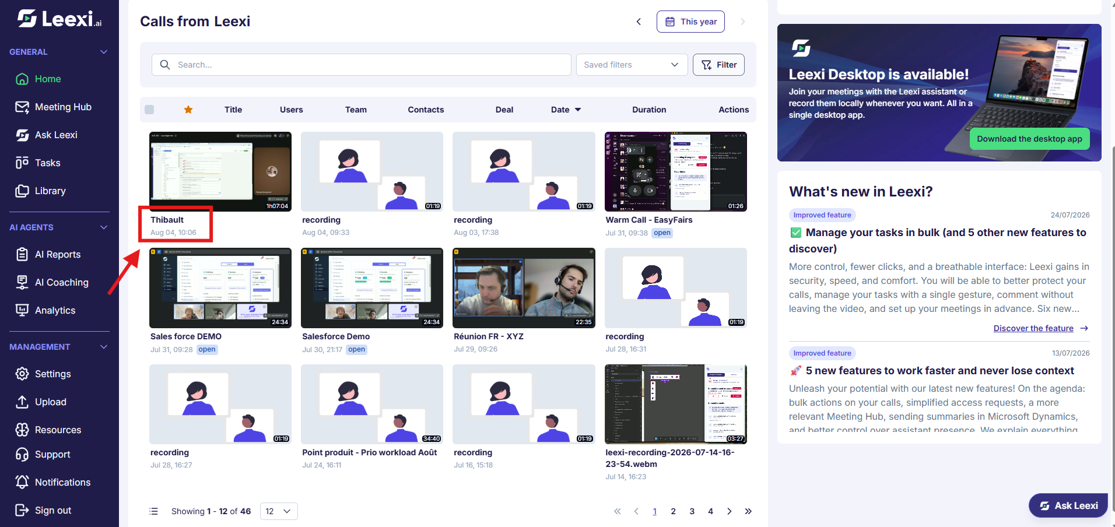Screen dimensions: 1115x527
Task: Click the Ask Leexi sidebar icon
Action: tap(22, 135)
